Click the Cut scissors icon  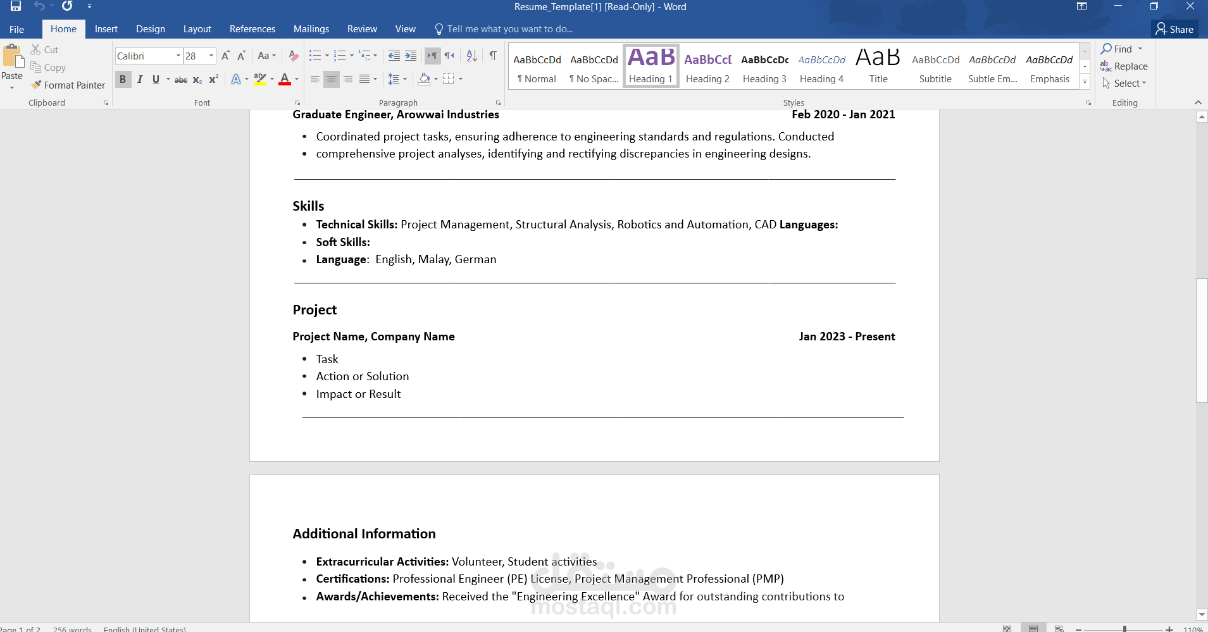36,49
